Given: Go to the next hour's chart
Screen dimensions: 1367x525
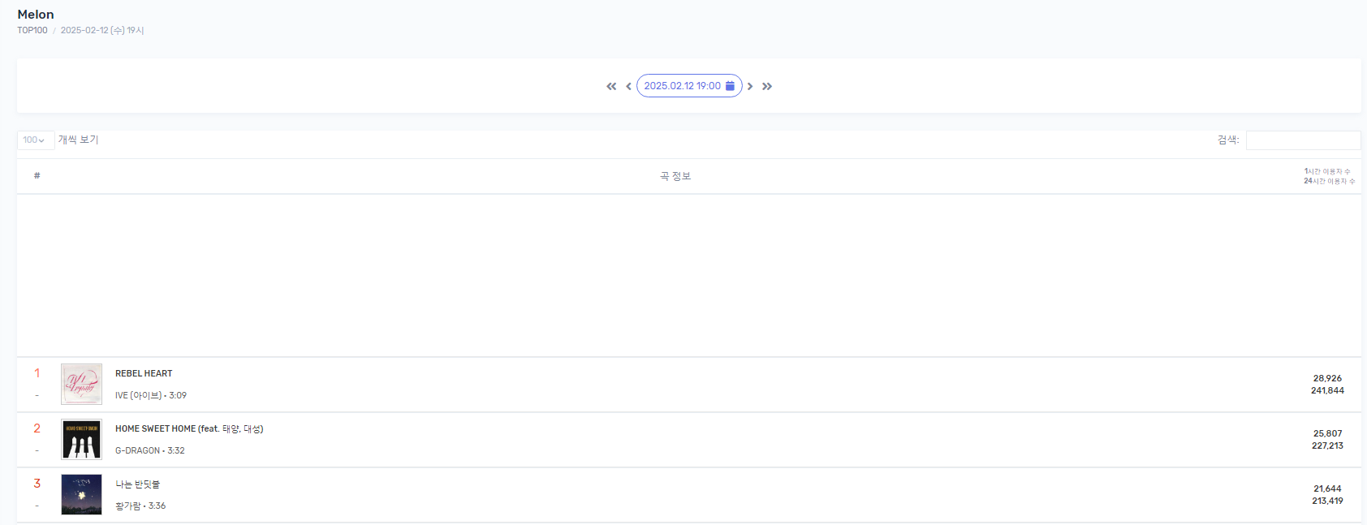Looking at the screenshot, I should (750, 86).
